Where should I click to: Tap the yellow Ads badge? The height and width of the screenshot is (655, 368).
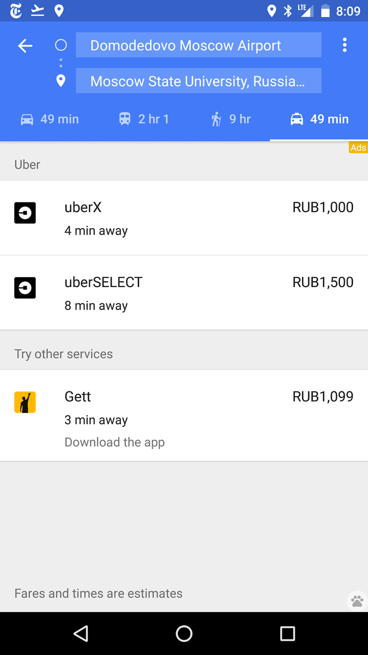click(x=358, y=147)
